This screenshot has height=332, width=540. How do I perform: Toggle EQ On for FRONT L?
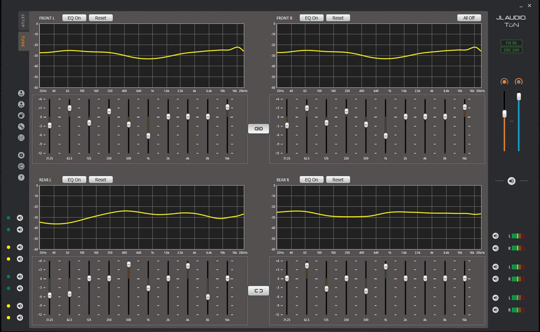click(74, 18)
